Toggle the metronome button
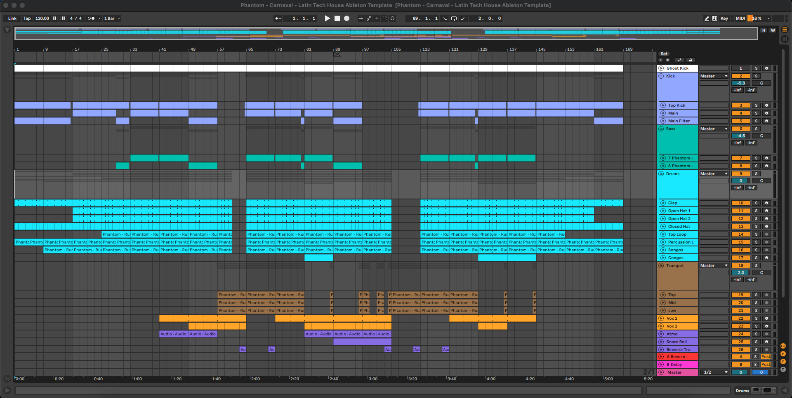This screenshot has height=398, width=792. 91,19
